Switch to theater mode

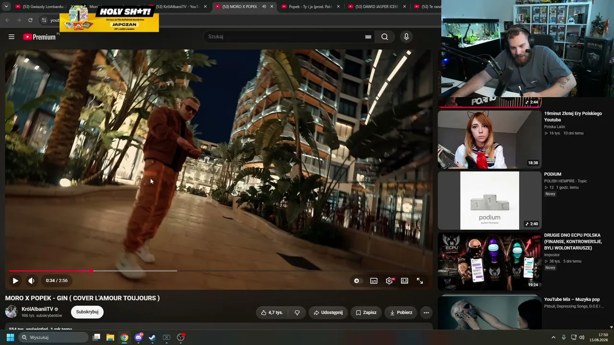tap(404, 281)
